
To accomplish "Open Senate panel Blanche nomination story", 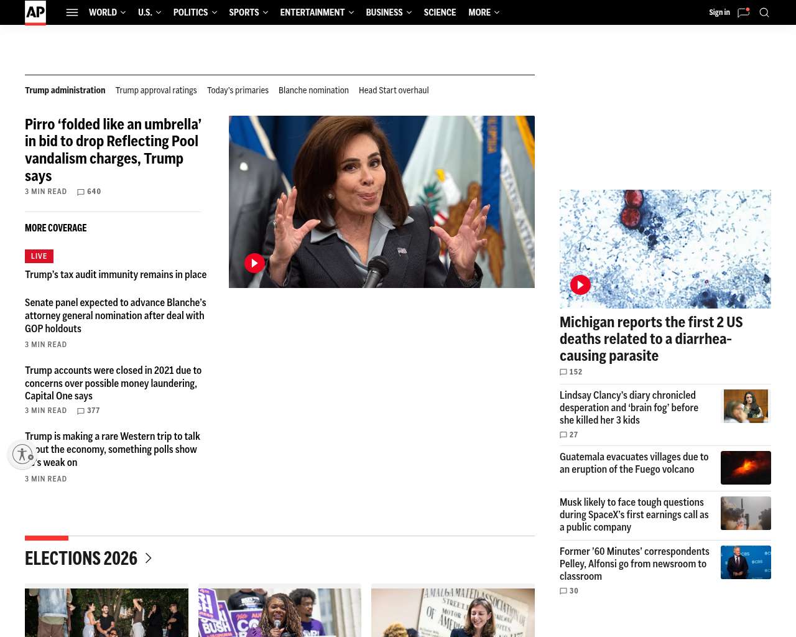I will pyautogui.click(x=116, y=315).
